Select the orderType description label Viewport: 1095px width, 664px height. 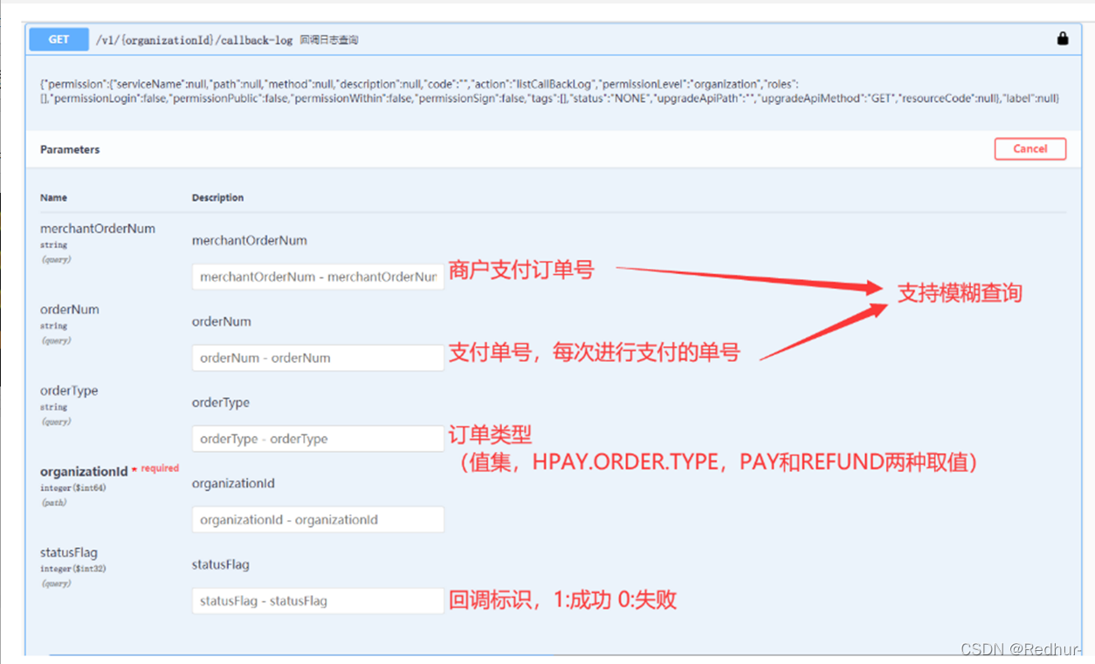click(x=221, y=403)
